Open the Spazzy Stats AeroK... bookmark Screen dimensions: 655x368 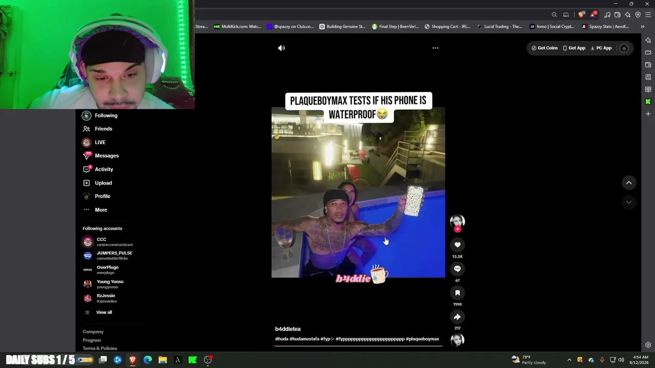pos(605,27)
